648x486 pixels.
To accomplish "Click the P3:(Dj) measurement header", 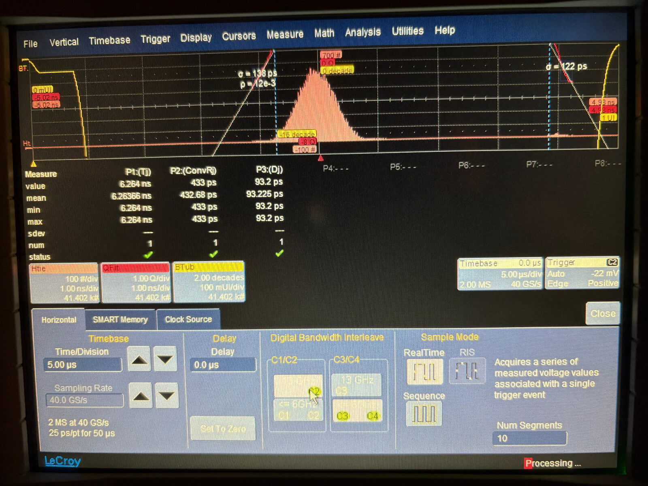I will (269, 169).
